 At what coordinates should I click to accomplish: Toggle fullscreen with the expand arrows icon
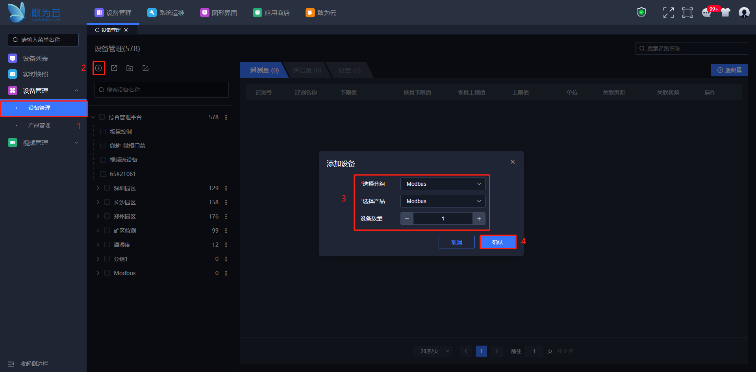(x=668, y=13)
